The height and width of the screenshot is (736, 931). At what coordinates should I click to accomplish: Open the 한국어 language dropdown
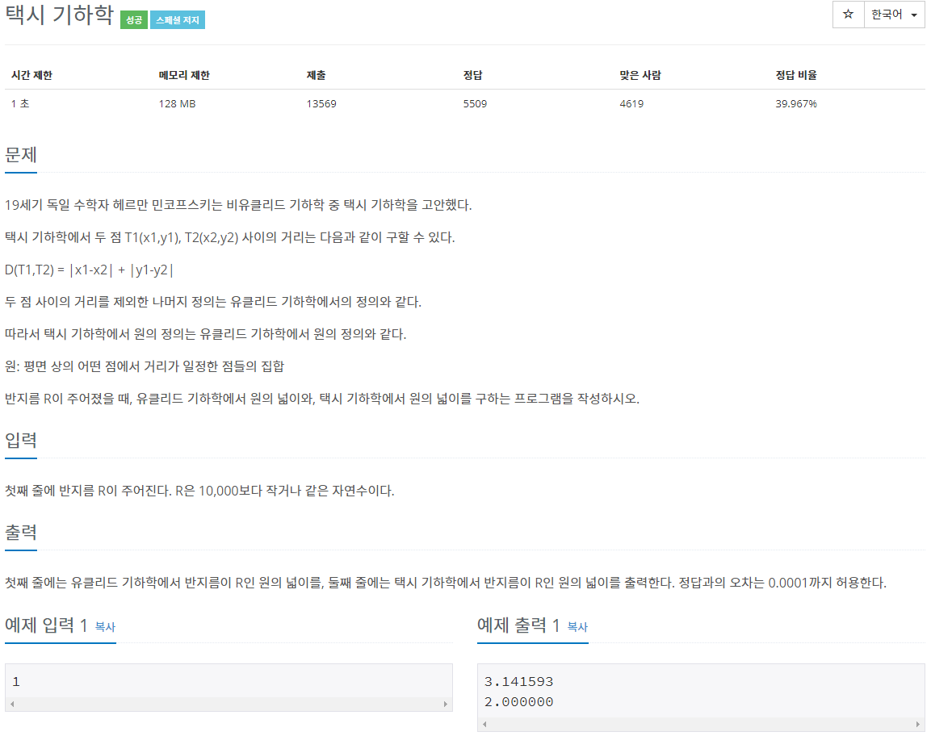pos(894,15)
